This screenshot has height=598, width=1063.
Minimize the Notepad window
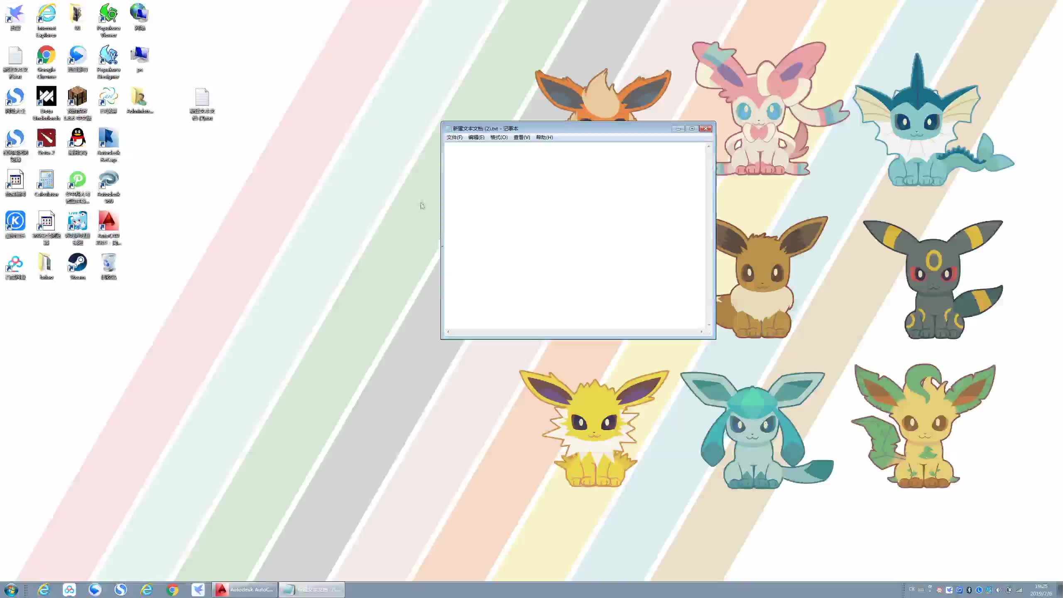click(x=678, y=129)
